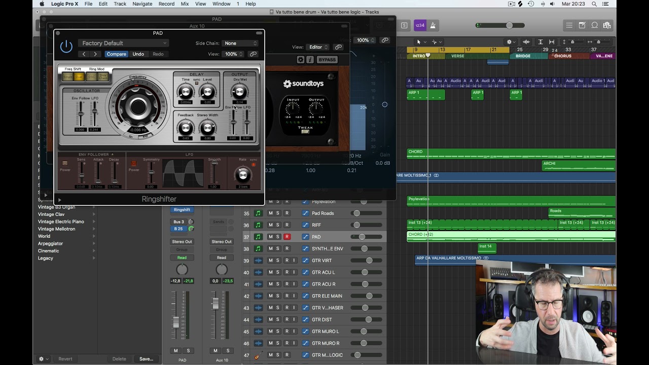Viewport: 649px width, 365px height.
Task: Open the Note Pads panel
Action: 582,25
